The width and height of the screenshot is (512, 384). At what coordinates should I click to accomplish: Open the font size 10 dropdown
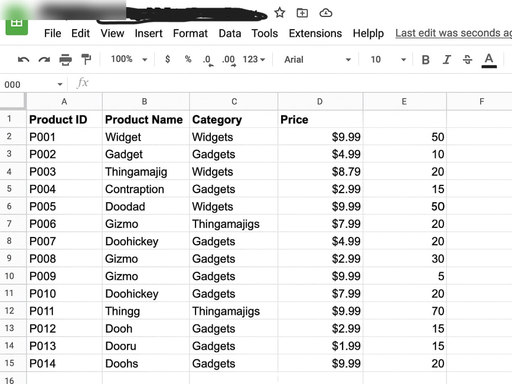pos(388,59)
